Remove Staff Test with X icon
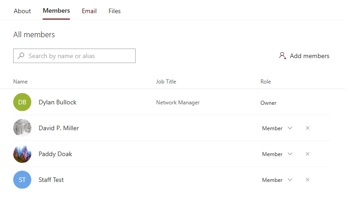 [x=308, y=180]
